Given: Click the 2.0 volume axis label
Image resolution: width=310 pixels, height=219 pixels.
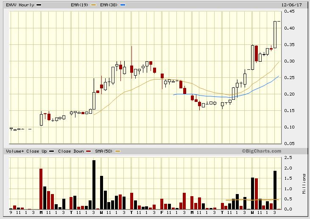Looking at the screenshot, I should click(x=288, y=168).
